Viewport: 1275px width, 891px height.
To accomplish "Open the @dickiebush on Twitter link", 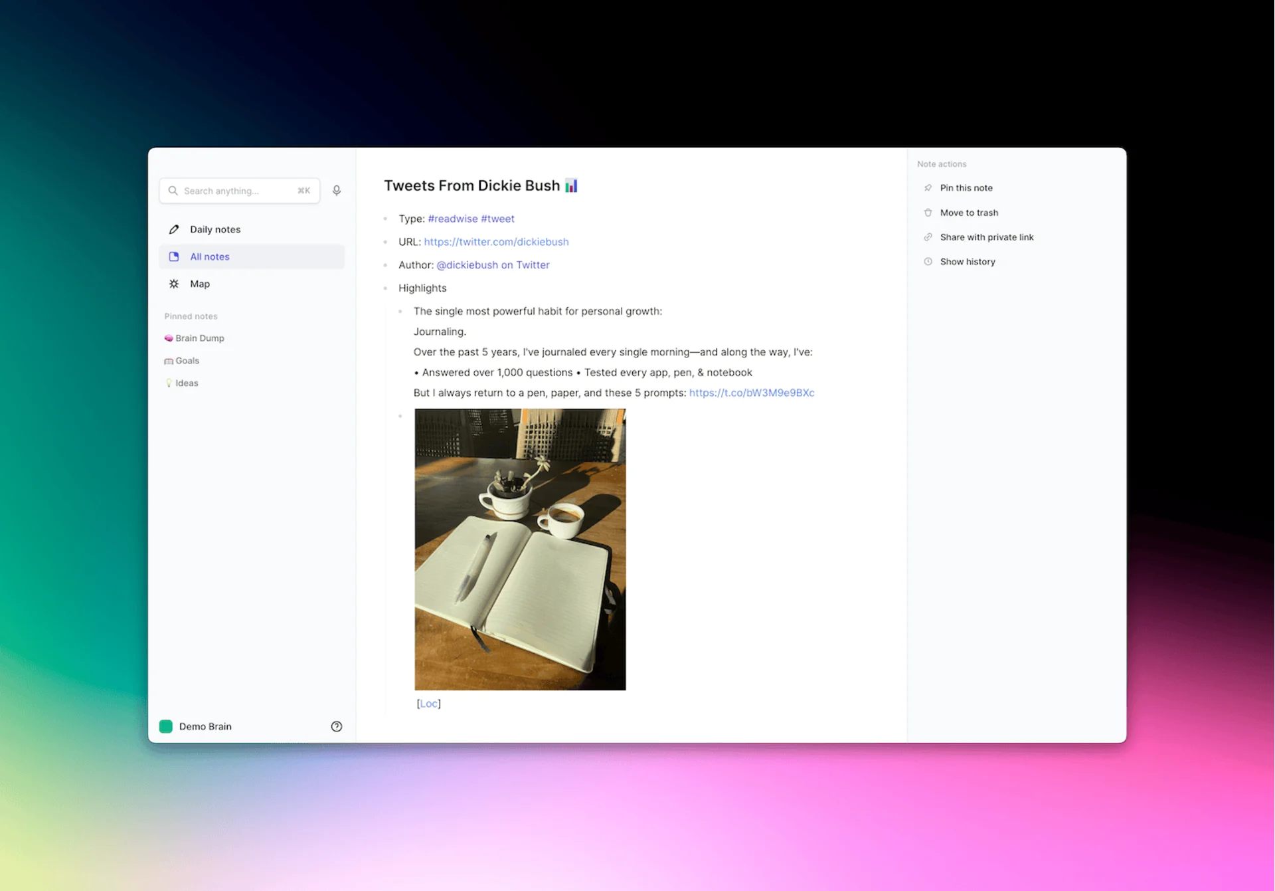I will click(493, 264).
